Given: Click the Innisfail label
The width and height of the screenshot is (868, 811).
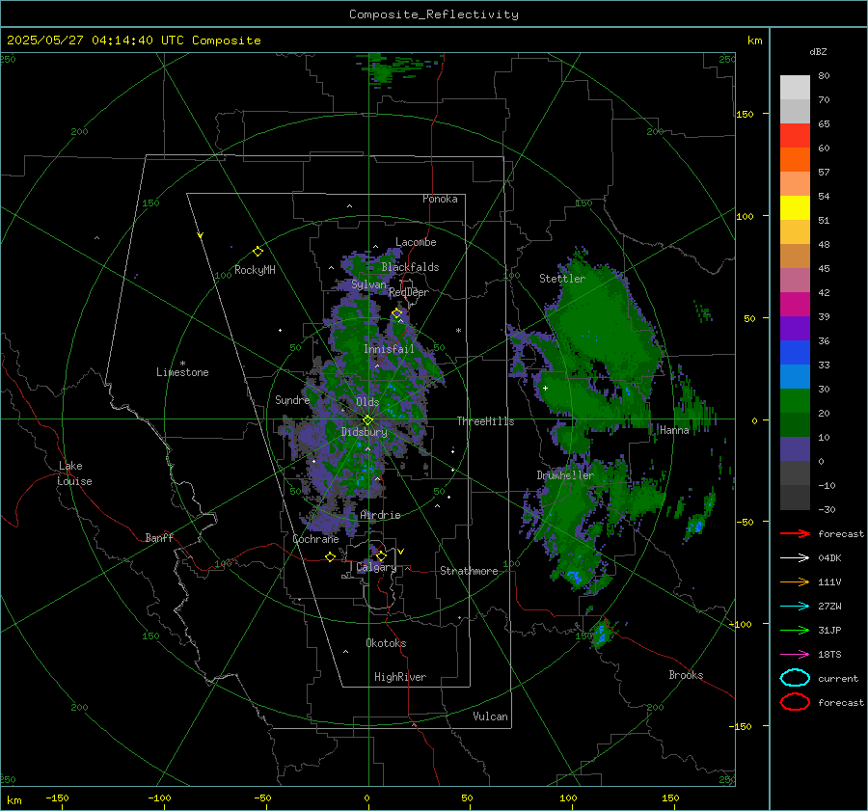Looking at the screenshot, I should click(389, 349).
